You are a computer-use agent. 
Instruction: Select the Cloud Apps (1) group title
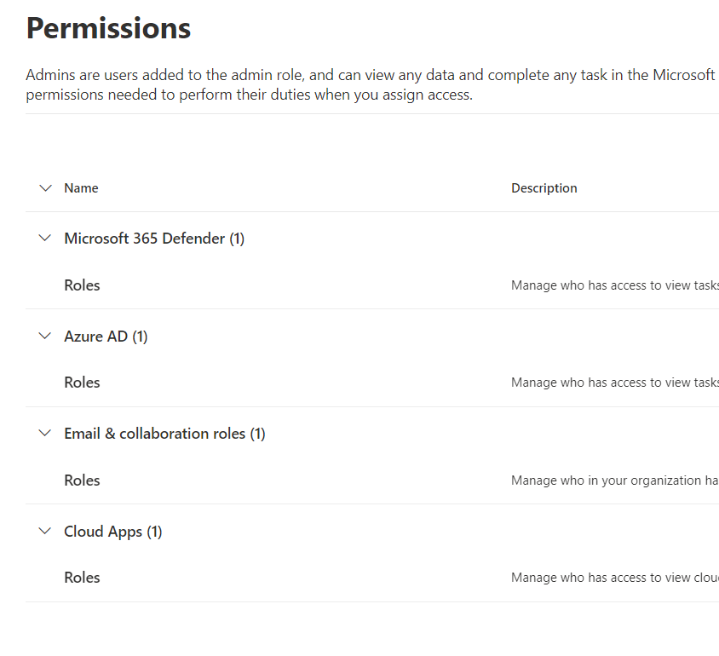click(112, 532)
